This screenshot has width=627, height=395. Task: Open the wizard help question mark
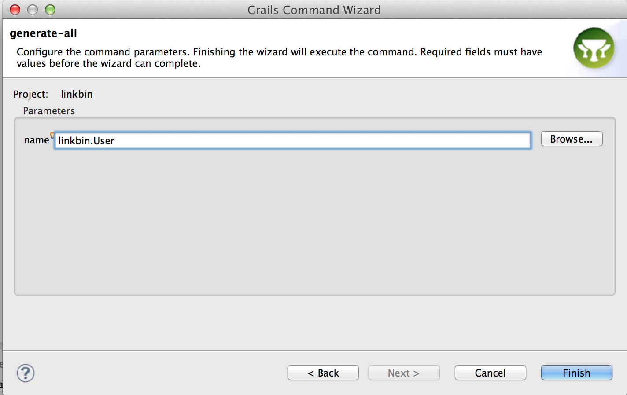[26, 373]
